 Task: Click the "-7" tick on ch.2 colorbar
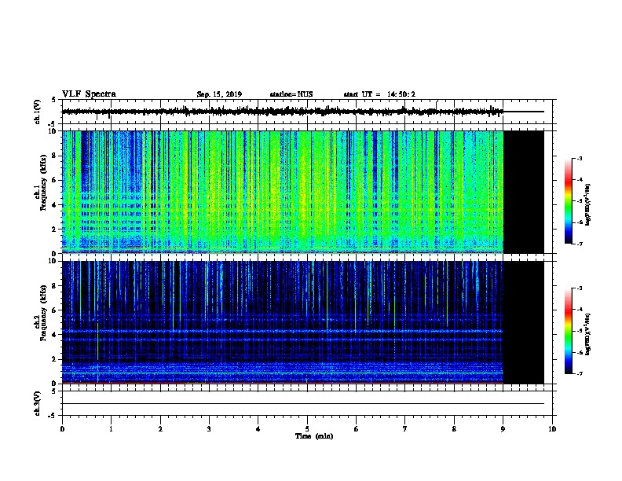coord(579,373)
